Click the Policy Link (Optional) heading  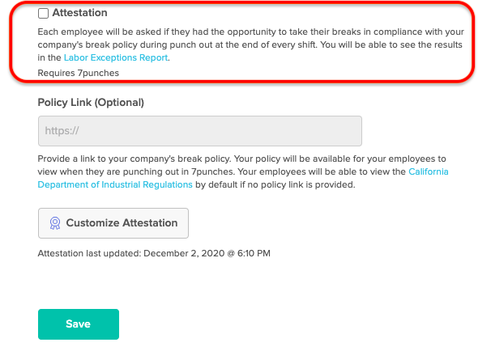(91, 103)
